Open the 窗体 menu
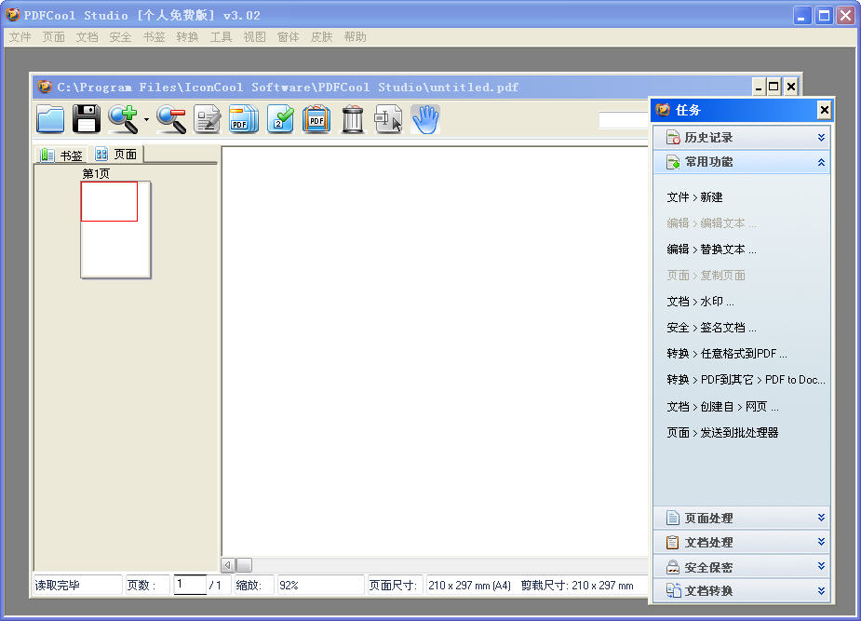The width and height of the screenshot is (861, 621). coord(289,37)
